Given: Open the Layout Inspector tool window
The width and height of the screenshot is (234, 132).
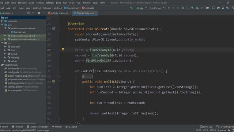Looking at the screenshot, I should 225,127.
